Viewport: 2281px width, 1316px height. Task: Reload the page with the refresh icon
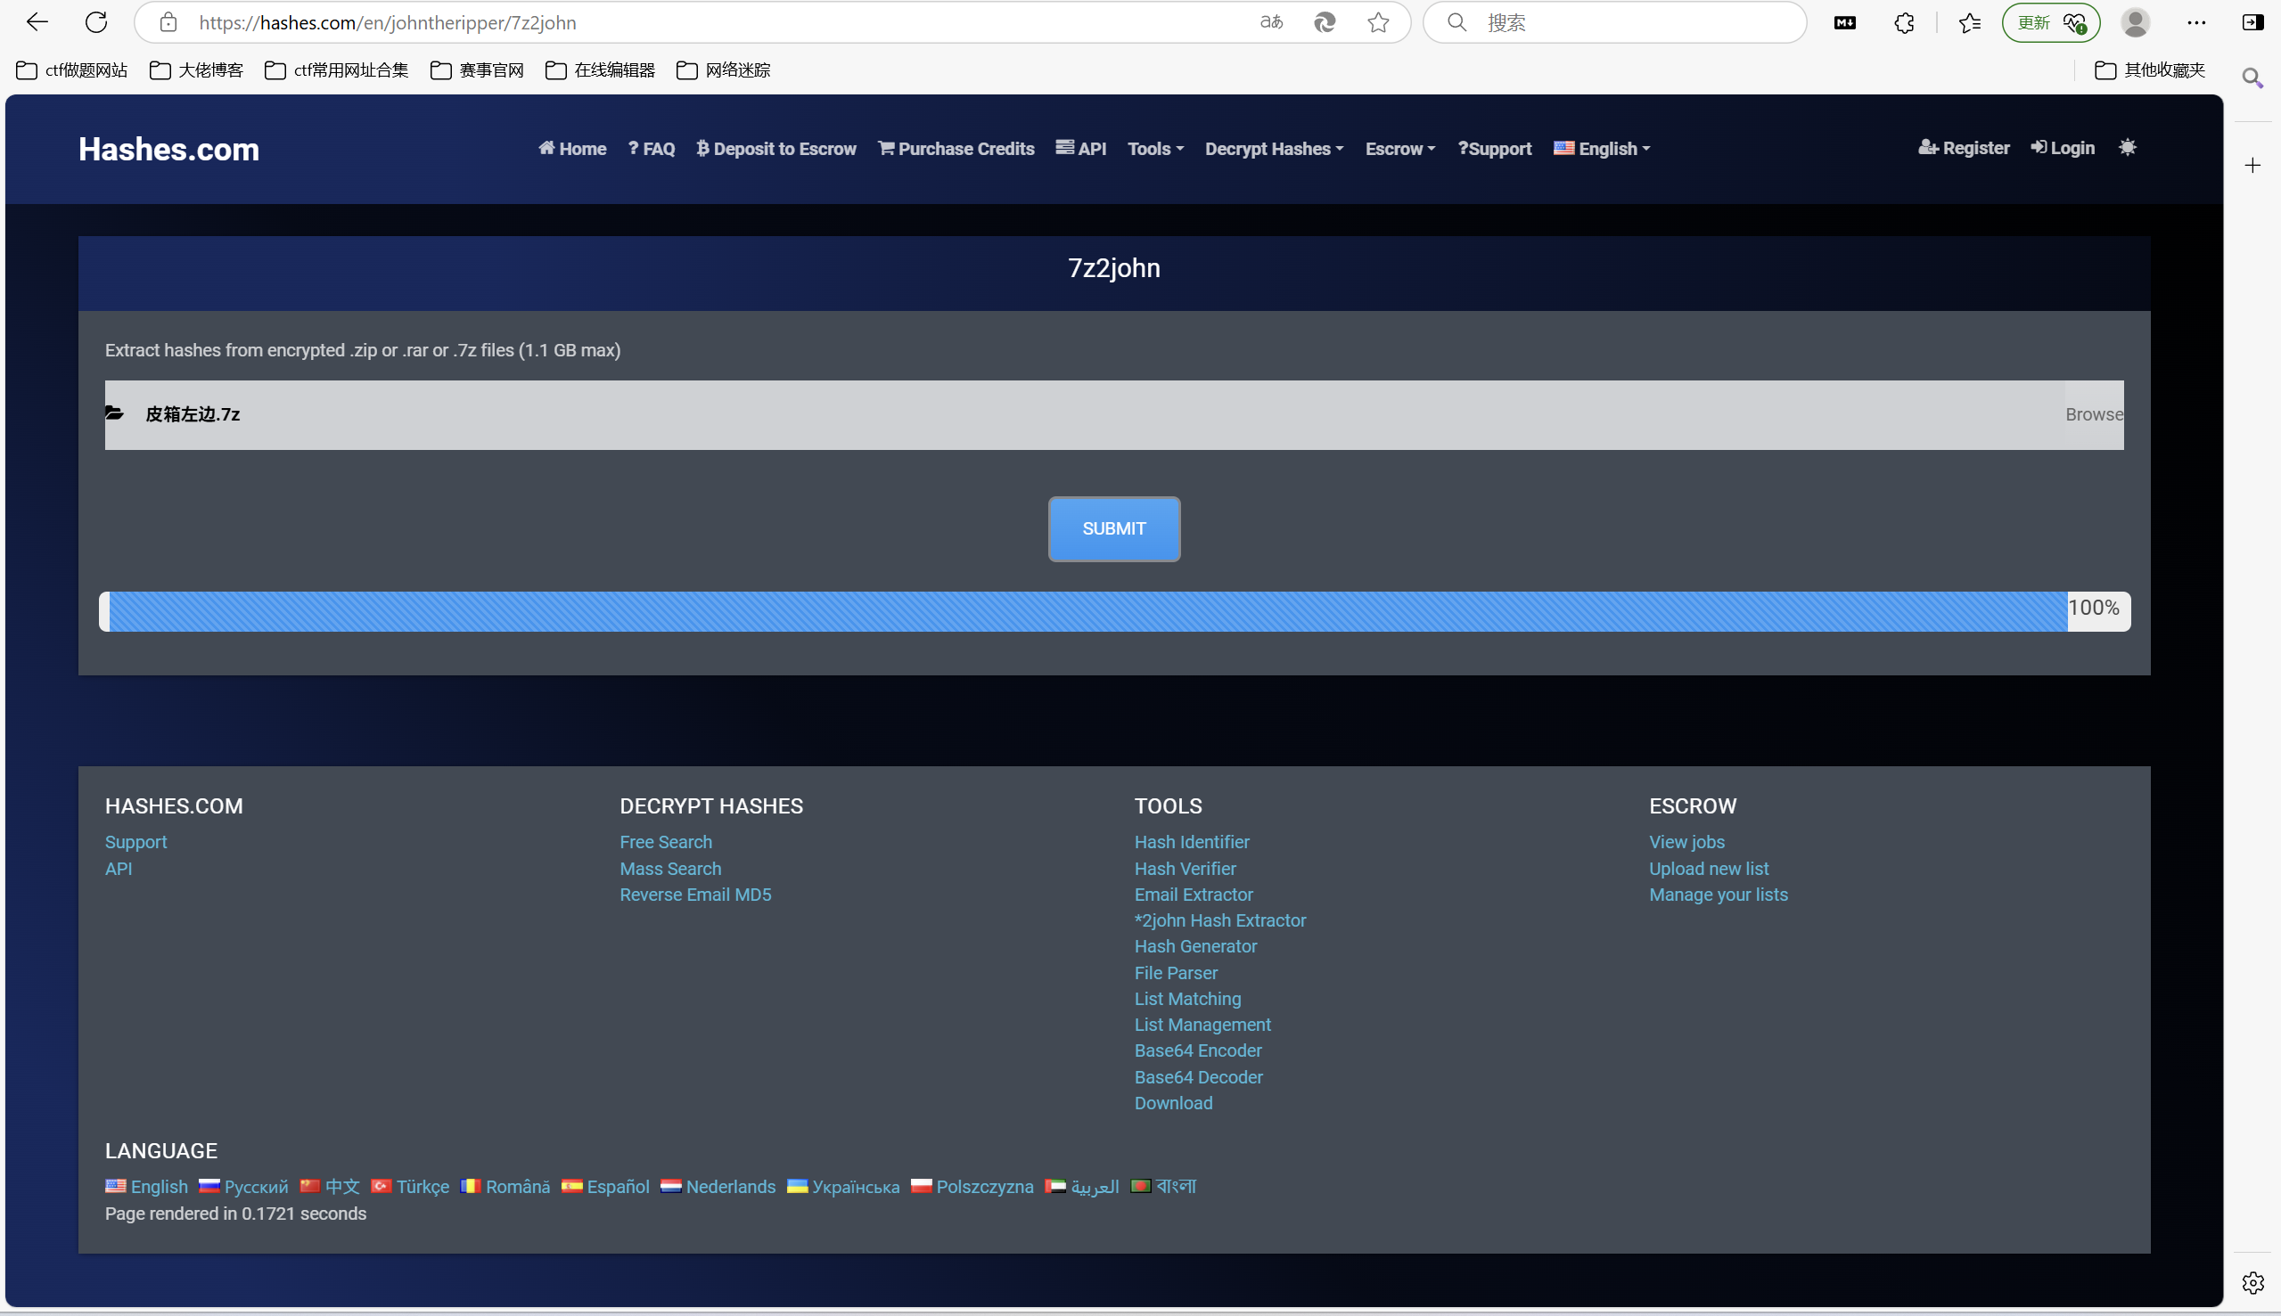96,22
